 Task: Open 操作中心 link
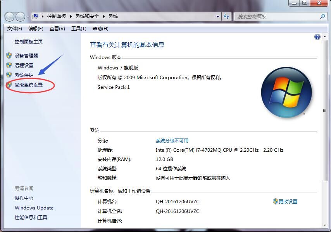click(x=24, y=198)
